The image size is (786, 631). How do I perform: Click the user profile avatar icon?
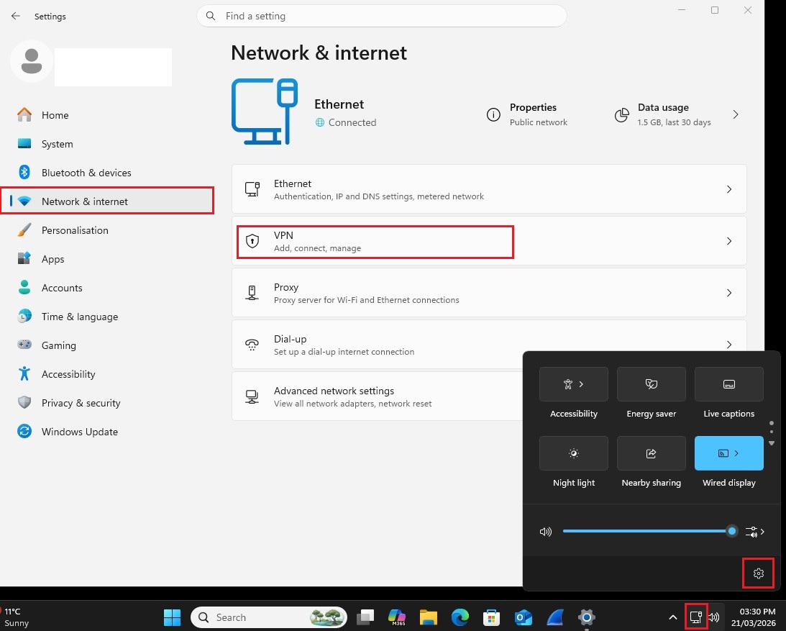click(x=32, y=61)
